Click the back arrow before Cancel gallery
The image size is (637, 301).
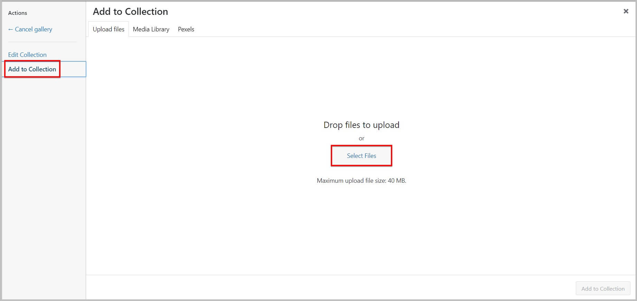[x=10, y=29]
